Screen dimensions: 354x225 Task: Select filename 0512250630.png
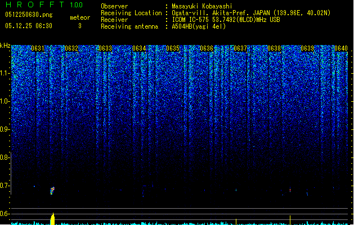(x=29, y=15)
